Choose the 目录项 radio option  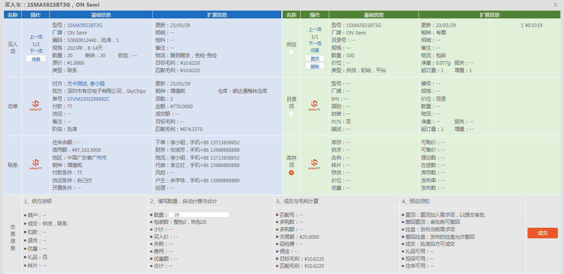pyautogui.click(x=291, y=114)
